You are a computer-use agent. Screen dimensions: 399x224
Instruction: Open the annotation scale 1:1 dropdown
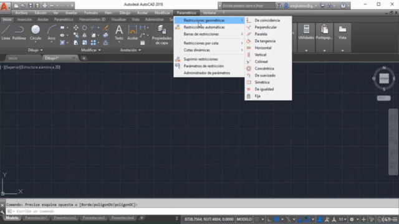coord(342,219)
